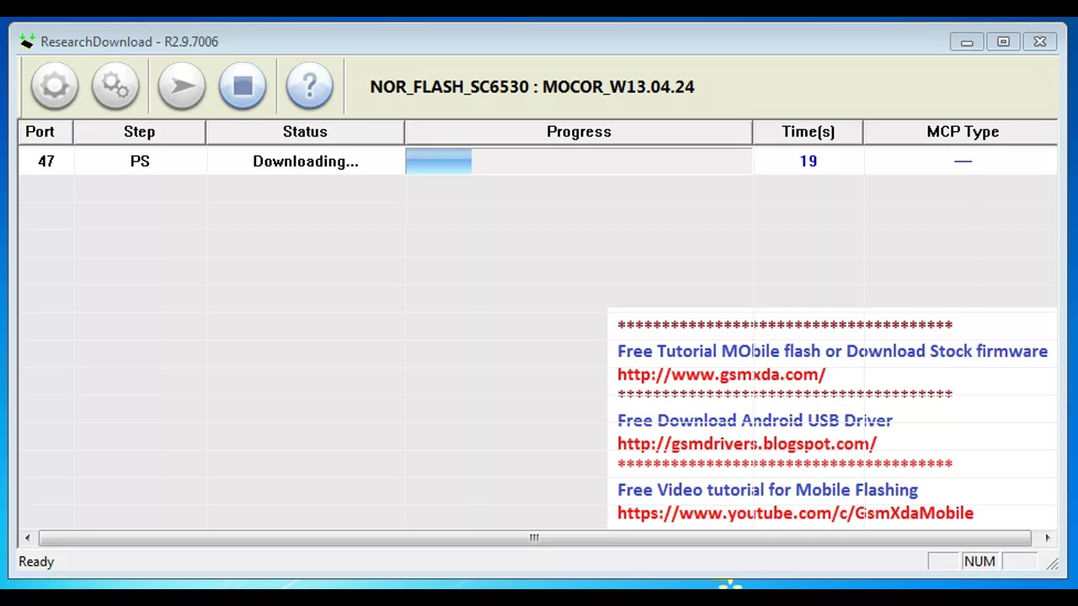Open the YouTube GsmXdaMobile link
Image resolution: width=1078 pixels, height=606 pixels.
795,513
